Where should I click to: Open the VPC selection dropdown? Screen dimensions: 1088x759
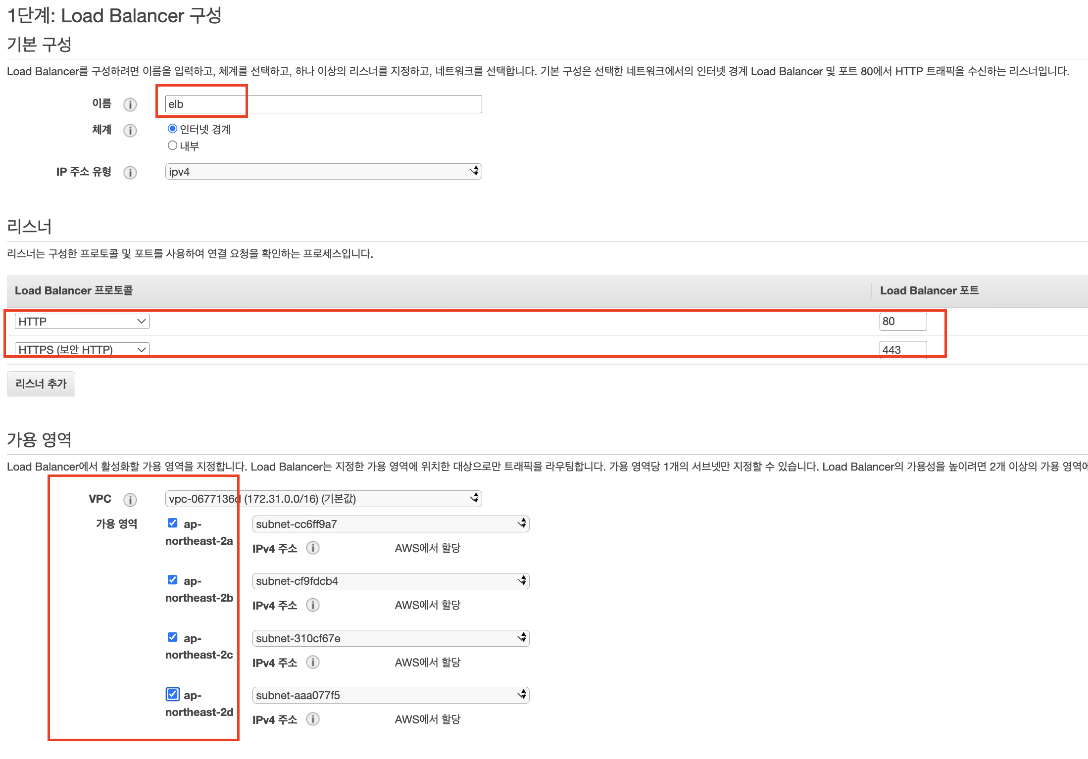[323, 498]
